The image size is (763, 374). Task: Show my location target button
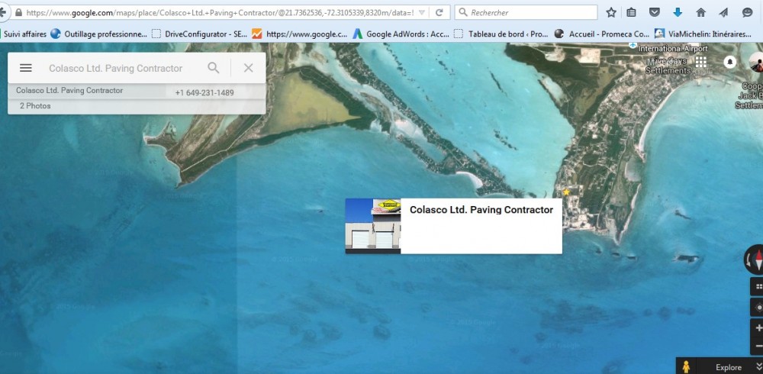tap(757, 308)
